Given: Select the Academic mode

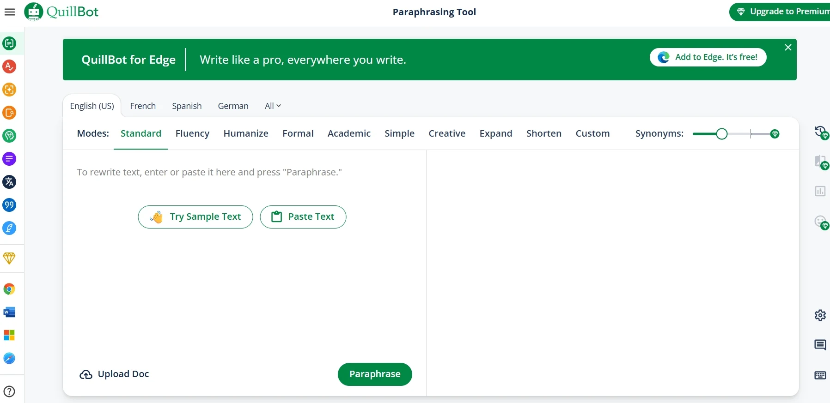Looking at the screenshot, I should 349,133.
